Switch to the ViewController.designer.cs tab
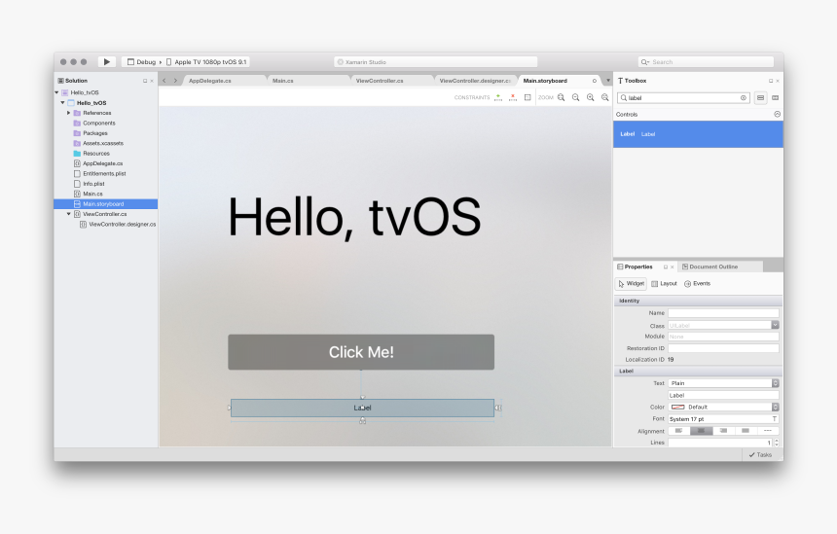This screenshot has width=837, height=534. click(x=475, y=81)
